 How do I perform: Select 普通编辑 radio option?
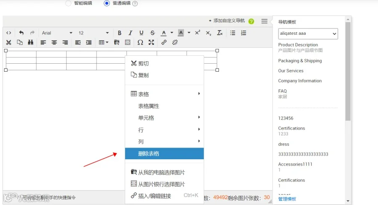[x=107, y=3]
